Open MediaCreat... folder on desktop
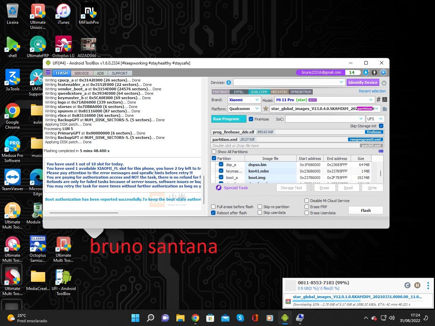 point(38,280)
